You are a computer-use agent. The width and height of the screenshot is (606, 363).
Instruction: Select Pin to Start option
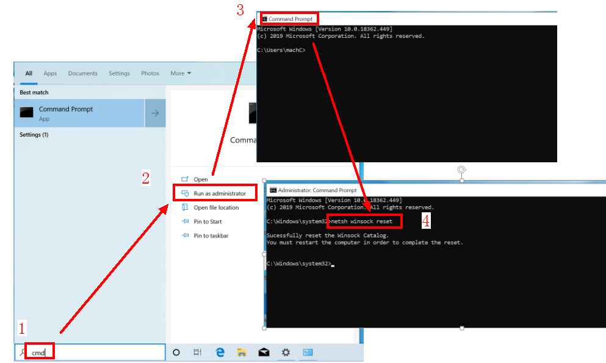[x=207, y=221]
